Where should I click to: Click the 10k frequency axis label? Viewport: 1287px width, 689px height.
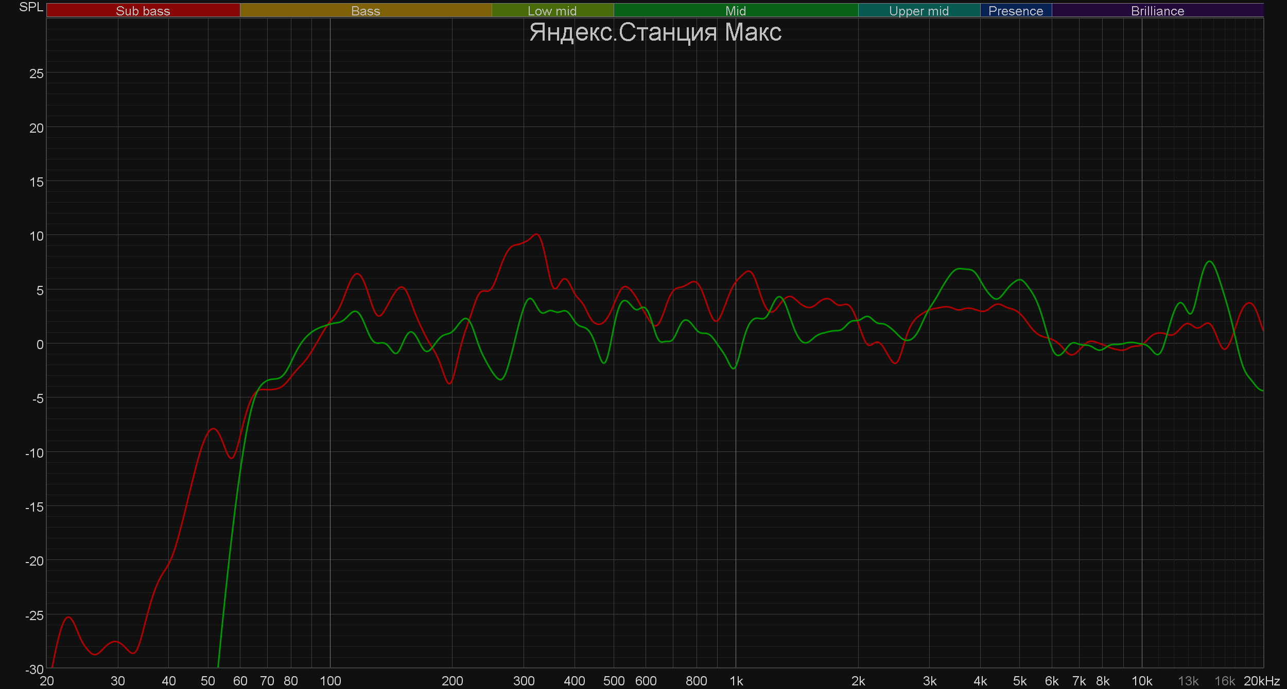click(1141, 681)
